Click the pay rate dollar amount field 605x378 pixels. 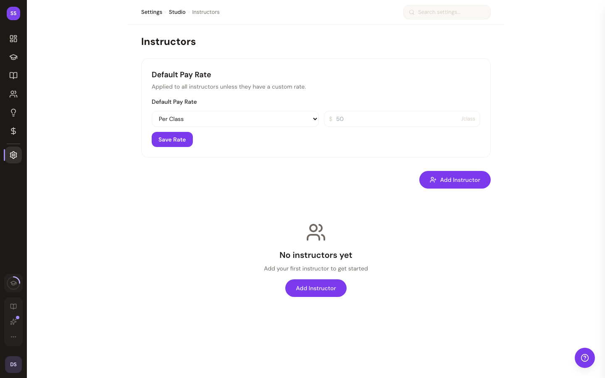coord(397,119)
